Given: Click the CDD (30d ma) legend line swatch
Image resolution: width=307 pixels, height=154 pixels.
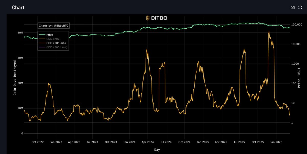Looking at the screenshot, I should 41,43.
